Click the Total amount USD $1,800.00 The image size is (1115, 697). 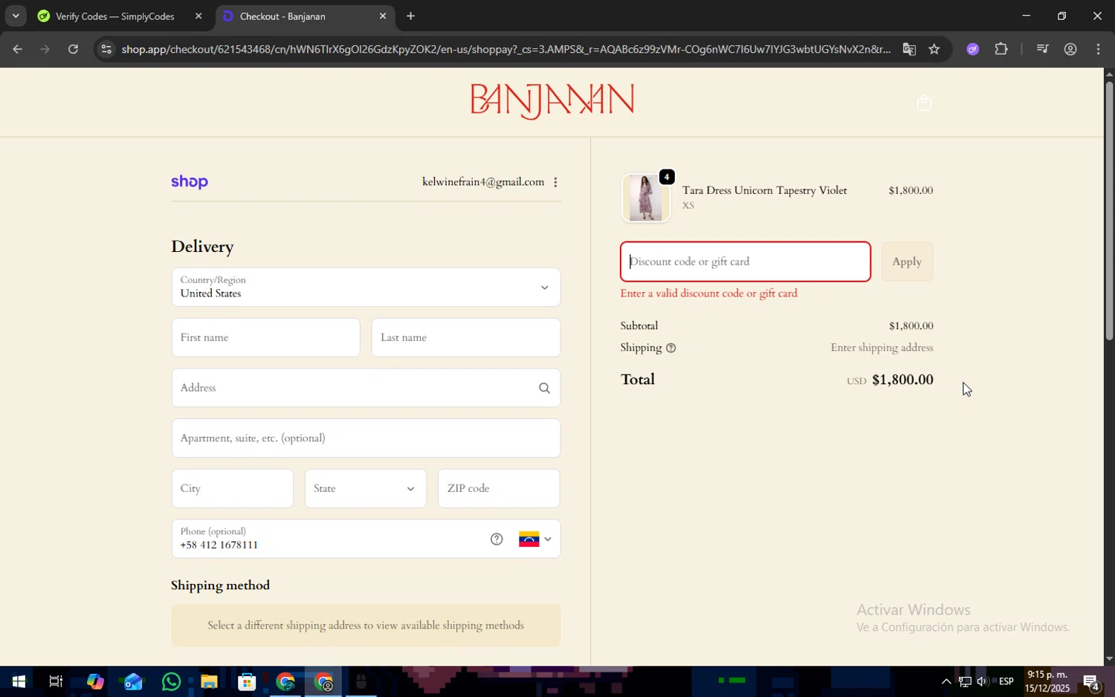point(890,380)
